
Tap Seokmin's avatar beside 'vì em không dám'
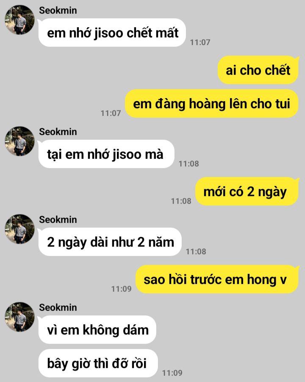click(20, 317)
